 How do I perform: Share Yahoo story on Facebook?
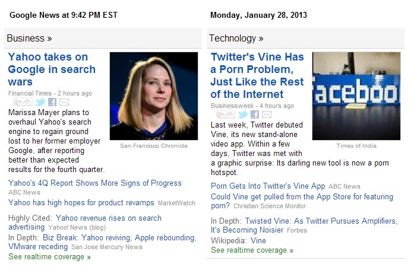pos(52,102)
